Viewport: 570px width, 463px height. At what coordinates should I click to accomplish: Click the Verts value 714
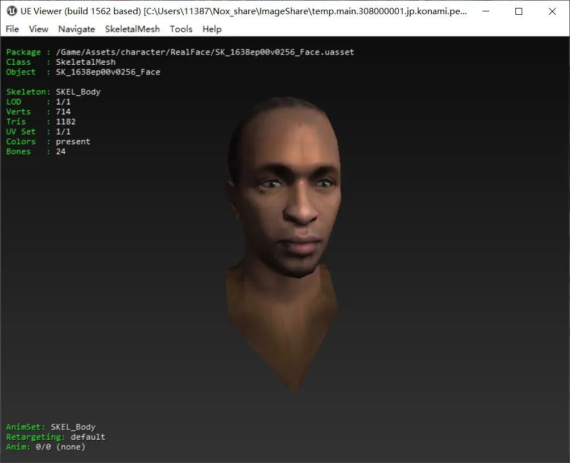pos(63,112)
